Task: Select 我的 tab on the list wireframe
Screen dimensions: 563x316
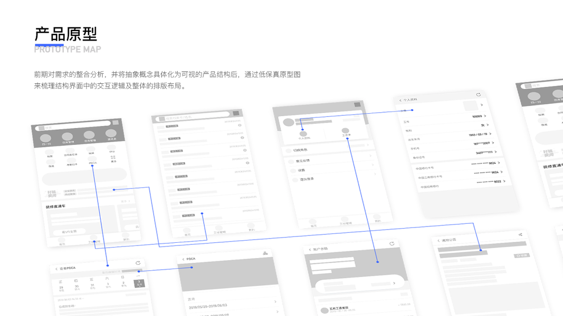Action: [x=251, y=228]
